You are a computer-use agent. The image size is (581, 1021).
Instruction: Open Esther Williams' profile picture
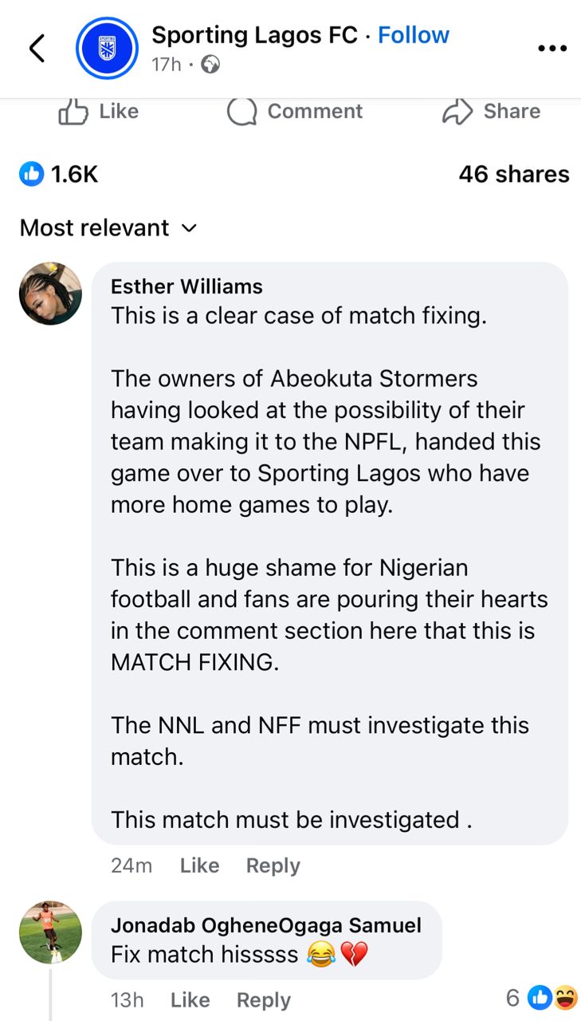[50, 294]
